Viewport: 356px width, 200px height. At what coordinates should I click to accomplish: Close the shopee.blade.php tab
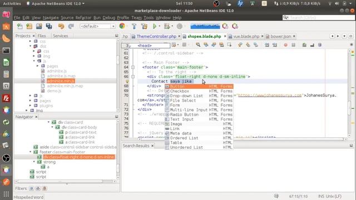click(225, 36)
